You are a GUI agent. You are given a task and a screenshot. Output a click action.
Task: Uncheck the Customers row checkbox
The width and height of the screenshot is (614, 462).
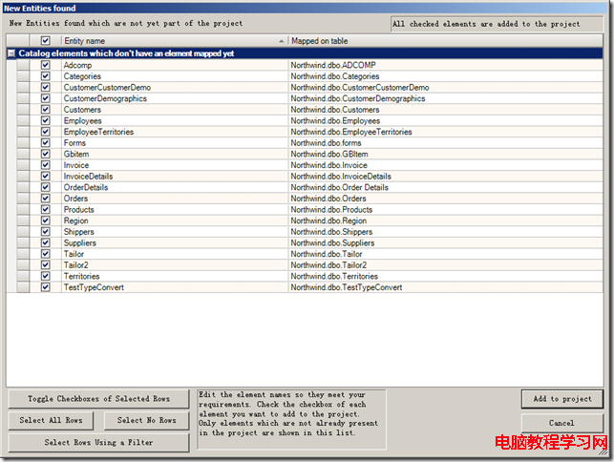(x=46, y=109)
